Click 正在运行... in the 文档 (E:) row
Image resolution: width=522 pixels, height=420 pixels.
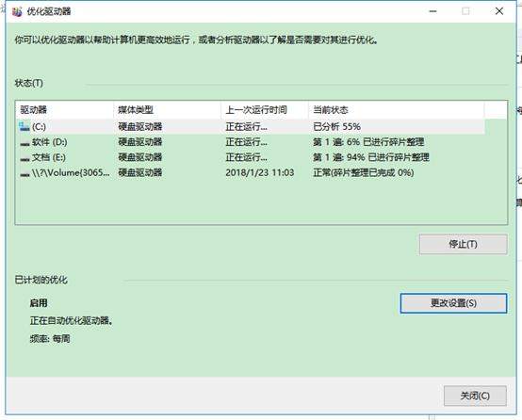pos(246,157)
